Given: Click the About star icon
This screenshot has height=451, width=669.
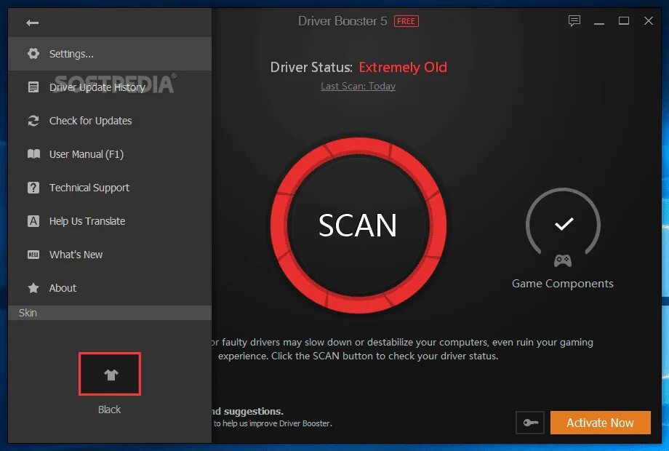Looking at the screenshot, I should click(33, 288).
